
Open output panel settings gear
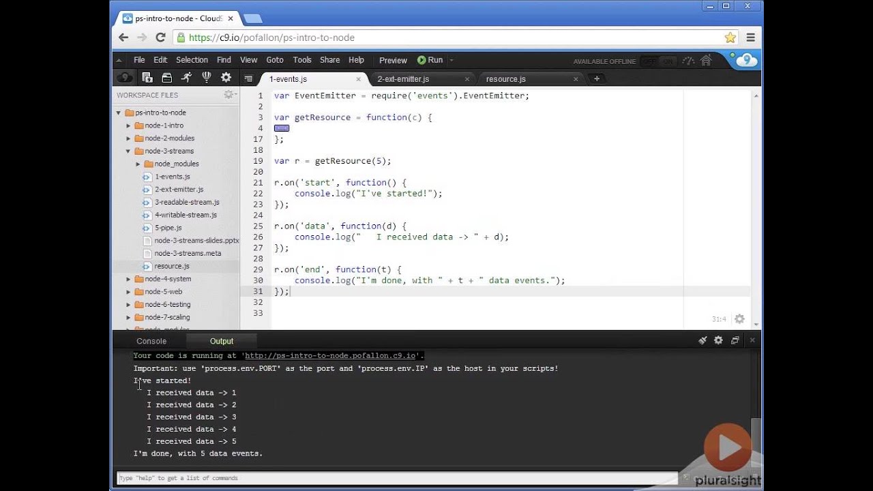[x=718, y=340]
